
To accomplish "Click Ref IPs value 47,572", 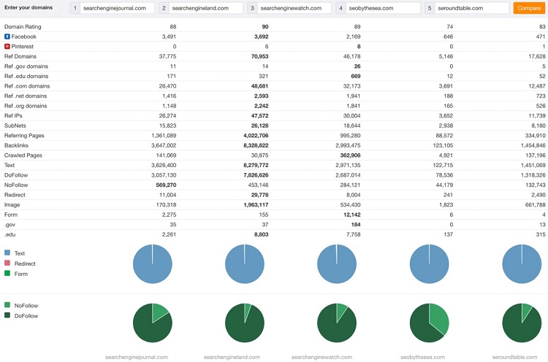I will 259,115.
